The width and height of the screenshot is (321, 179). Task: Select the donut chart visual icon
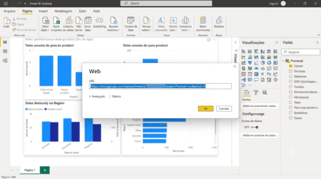269,63
